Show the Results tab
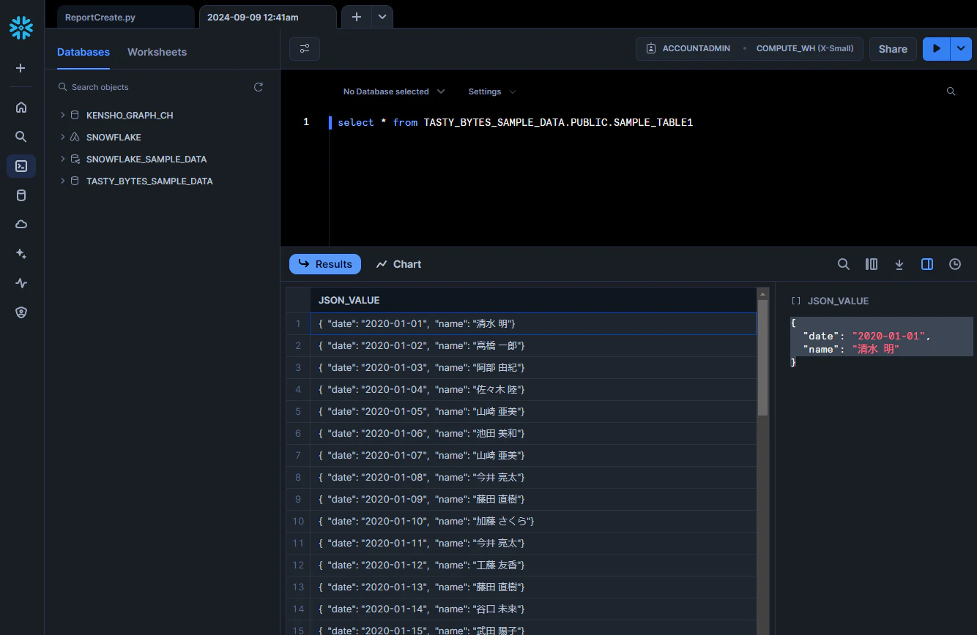Viewport: 977px width, 635px height. click(325, 264)
